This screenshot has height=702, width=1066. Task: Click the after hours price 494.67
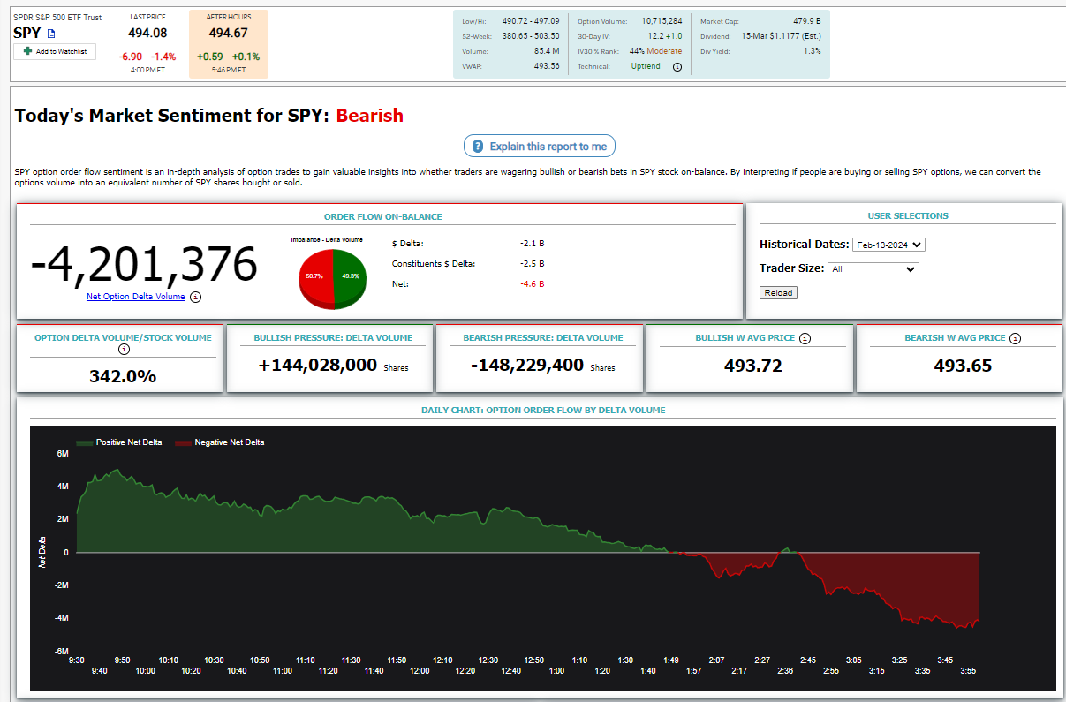[x=228, y=34]
